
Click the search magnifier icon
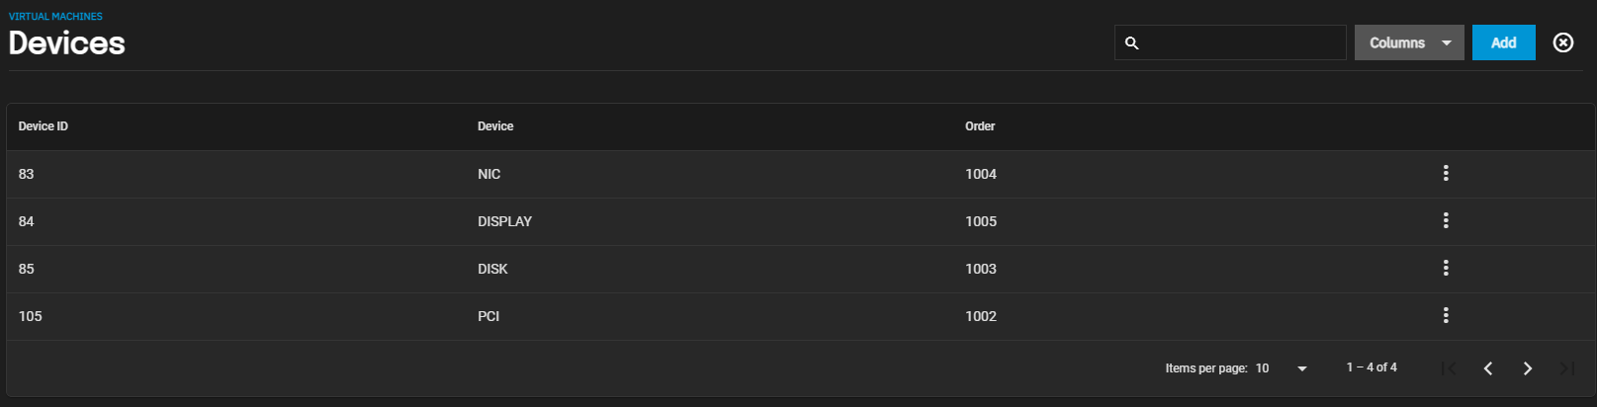pos(1132,43)
